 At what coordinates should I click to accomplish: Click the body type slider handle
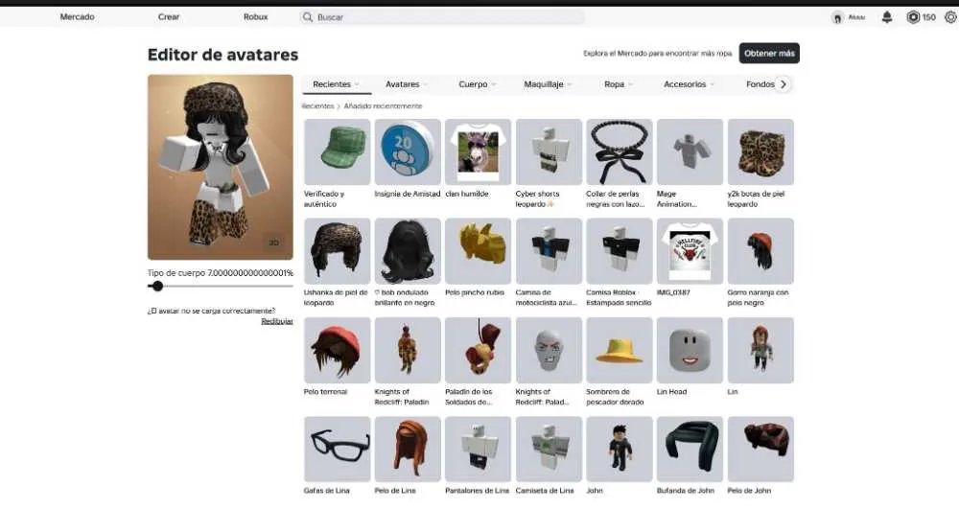(x=158, y=286)
